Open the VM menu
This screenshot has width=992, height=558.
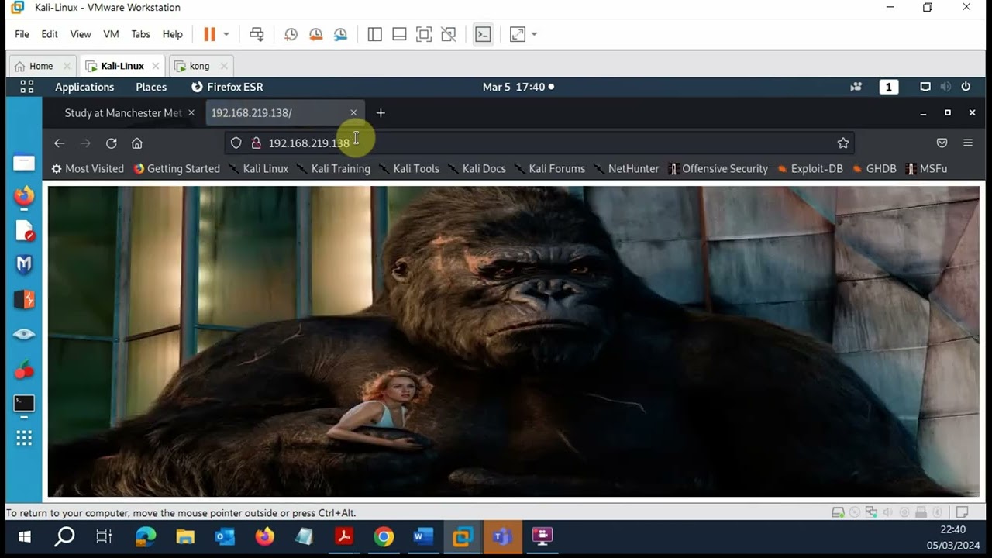click(x=111, y=34)
